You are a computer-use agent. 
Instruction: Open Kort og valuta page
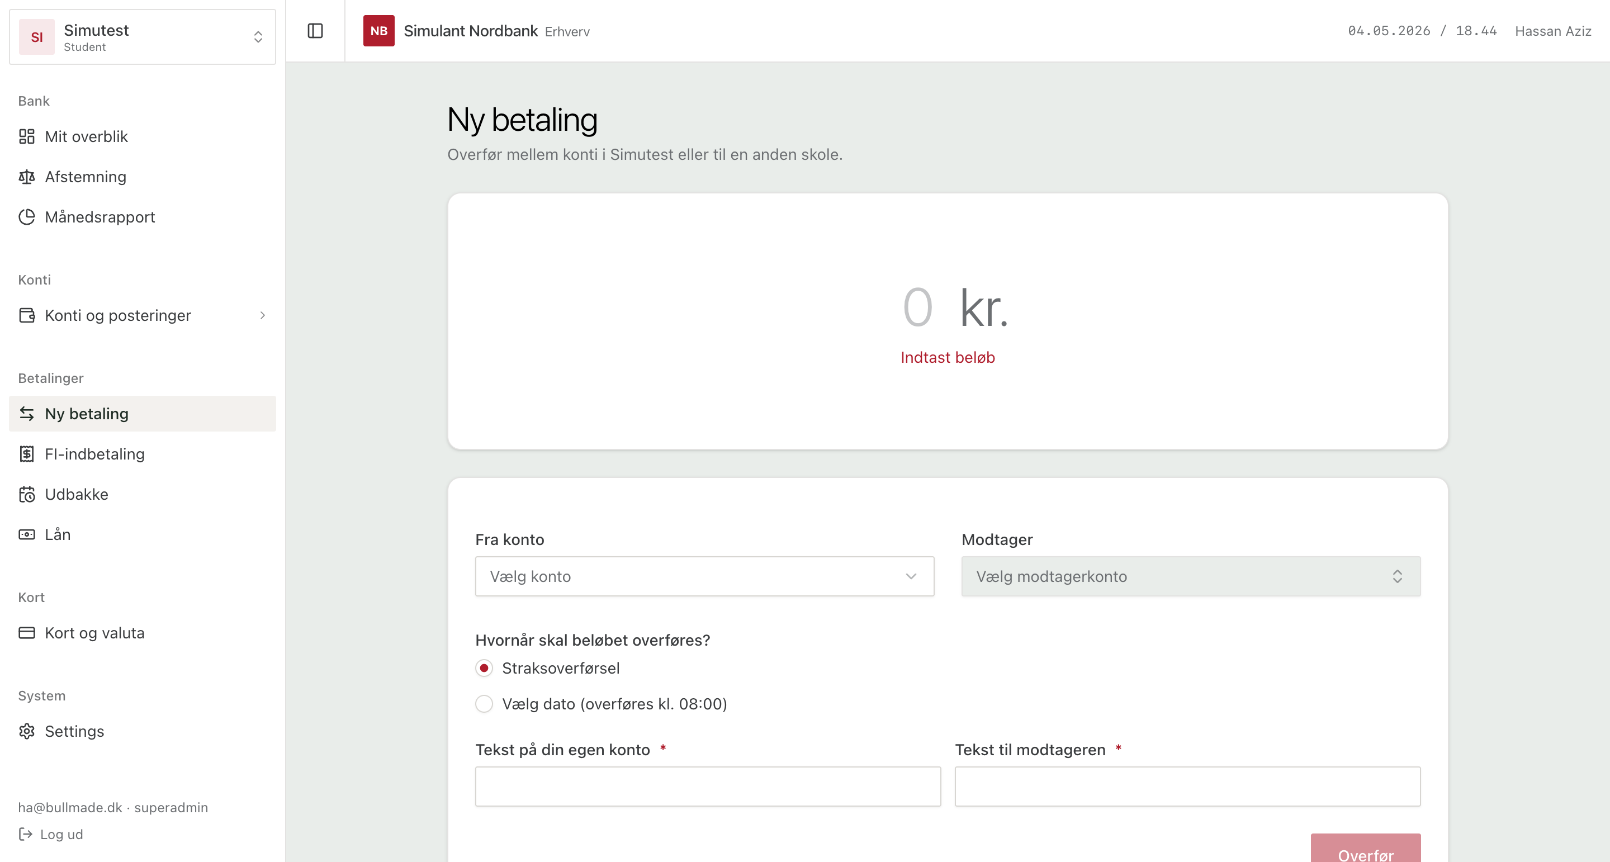click(143, 633)
